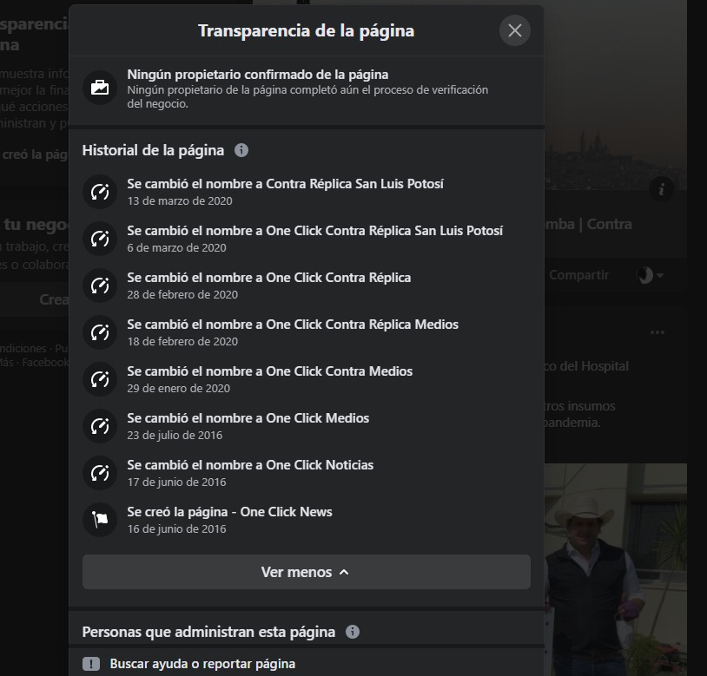The width and height of the screenshot is (707, 676).
Task: Select entry 'One Click Contra Réplica San Luis Potosí'
Action: [x=314, y=231]
